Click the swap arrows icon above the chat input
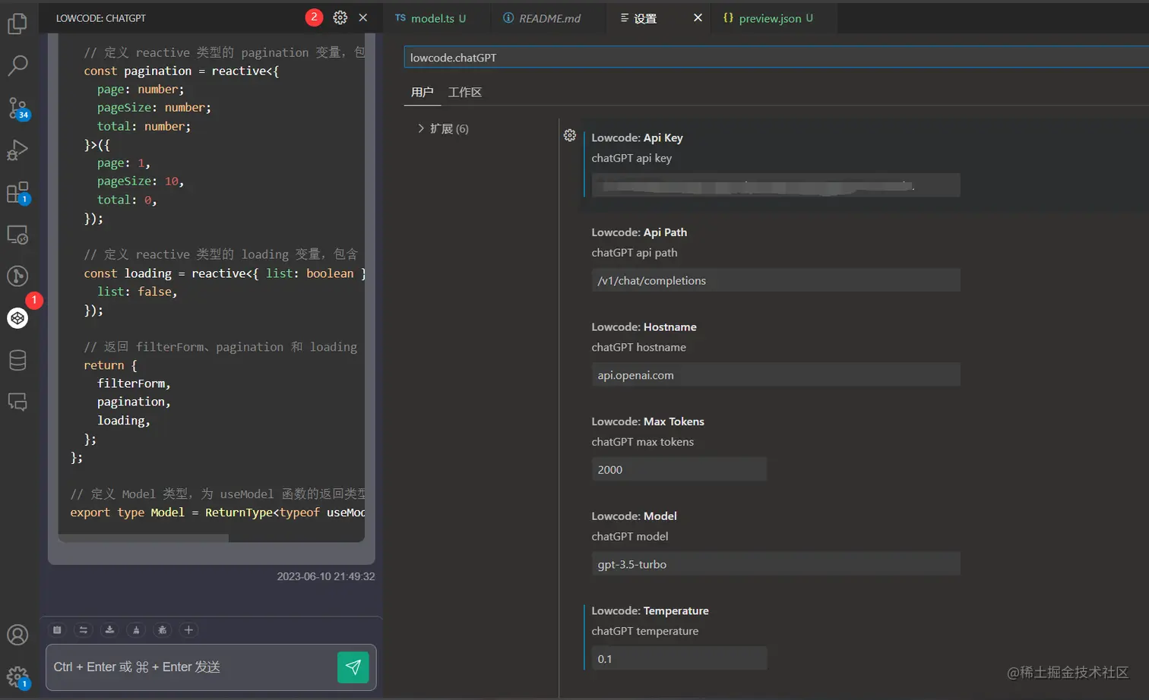This screenshot has width=1149, height=700. point(84,630)
